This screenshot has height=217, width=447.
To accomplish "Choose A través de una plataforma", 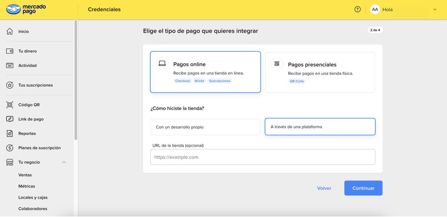I will [320, 127].
